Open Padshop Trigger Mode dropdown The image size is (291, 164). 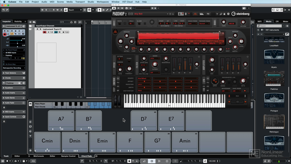(x=205, y=24)
